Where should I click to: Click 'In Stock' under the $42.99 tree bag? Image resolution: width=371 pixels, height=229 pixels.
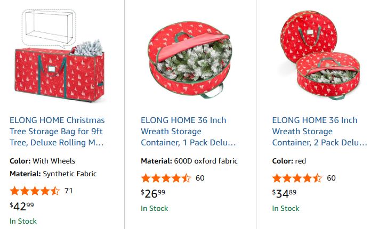23,221
